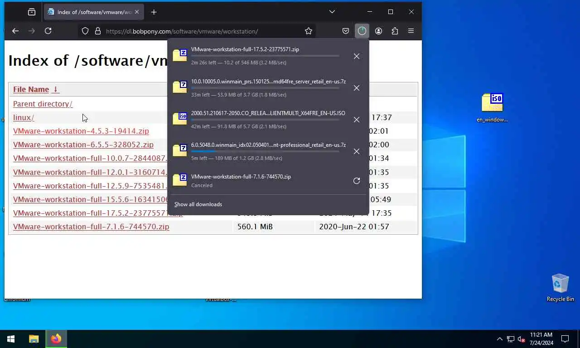The width and height of the screenshot is (580, 348).
Task: Select the 10.0.10005.0.winmain_prs download name
Action: coord(268,82)
